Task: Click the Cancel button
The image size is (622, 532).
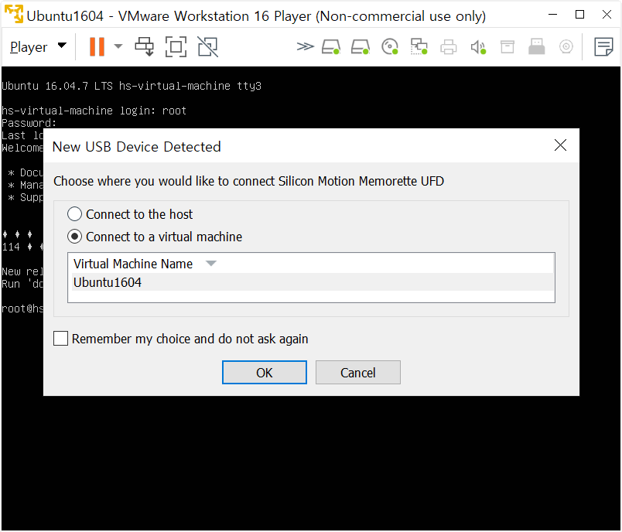Action: coord(358,373)
